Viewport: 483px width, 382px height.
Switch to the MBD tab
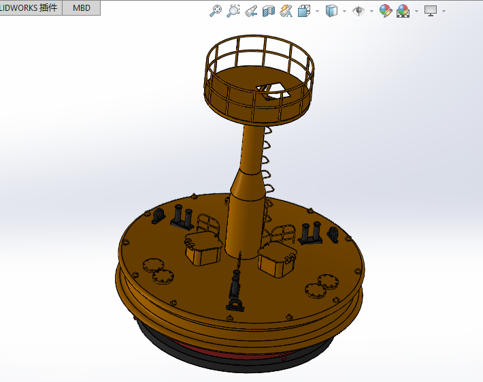pos(82,7)
